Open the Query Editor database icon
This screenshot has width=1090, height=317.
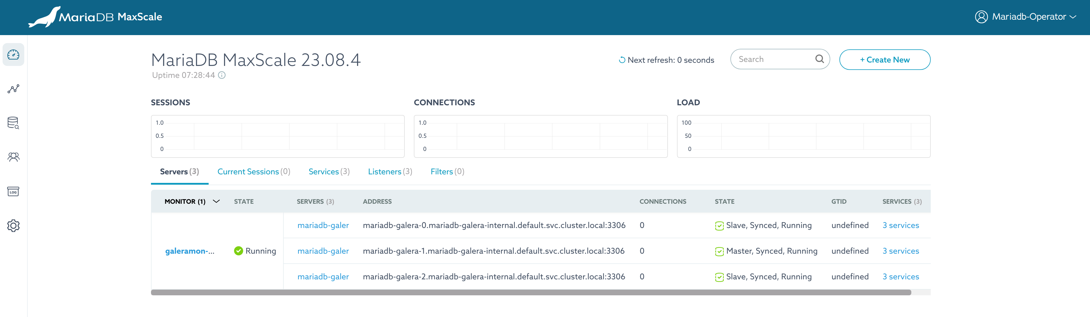click(13, 123)
